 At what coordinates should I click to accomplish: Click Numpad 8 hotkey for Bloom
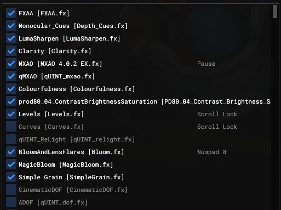(x=211, y=152)
